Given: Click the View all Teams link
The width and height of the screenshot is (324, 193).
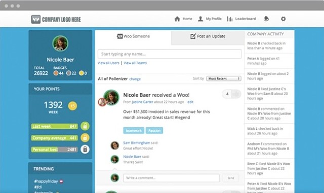Looking at the screenshot, I should [x=135, y=63].
